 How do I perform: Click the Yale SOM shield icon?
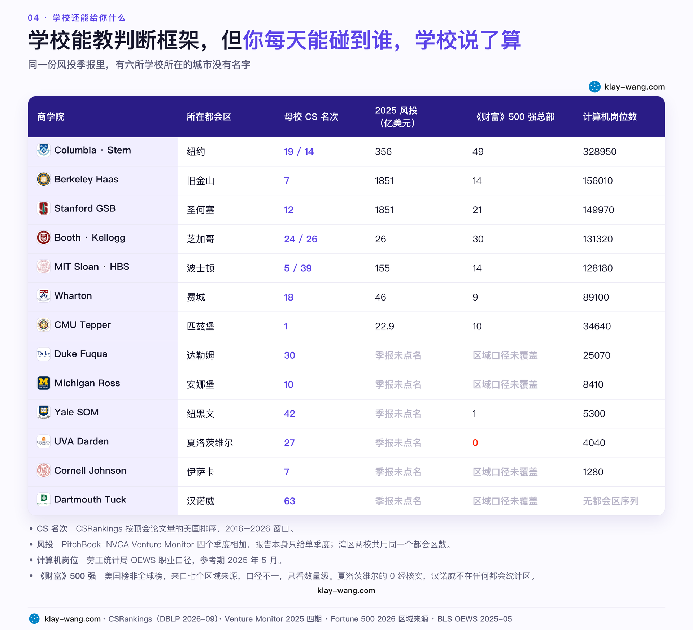pyautogui.click(x=44, y=412)
